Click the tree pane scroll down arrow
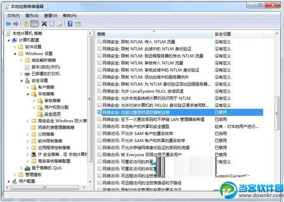284x202 pixels. [x=90, y=182]
